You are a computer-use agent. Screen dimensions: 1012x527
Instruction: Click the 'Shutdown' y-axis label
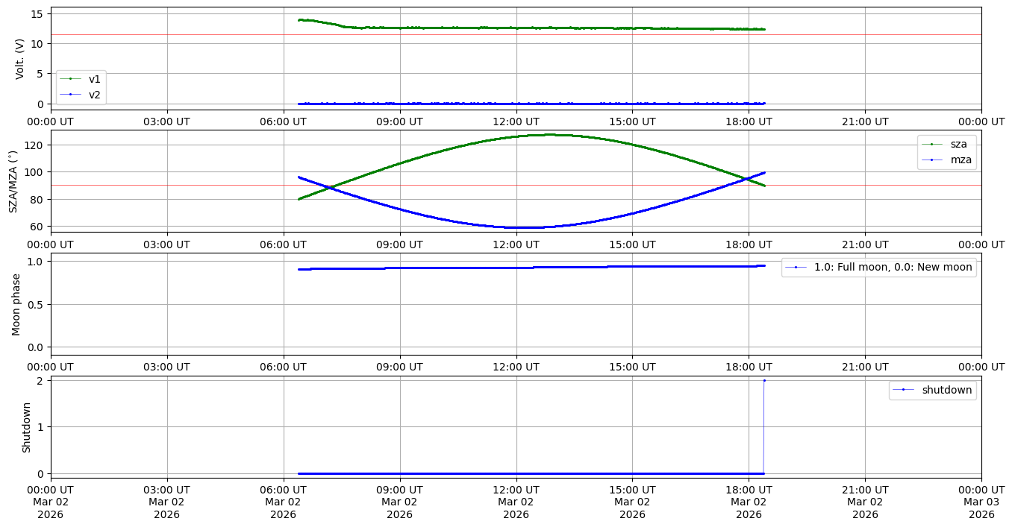[27, 427]
